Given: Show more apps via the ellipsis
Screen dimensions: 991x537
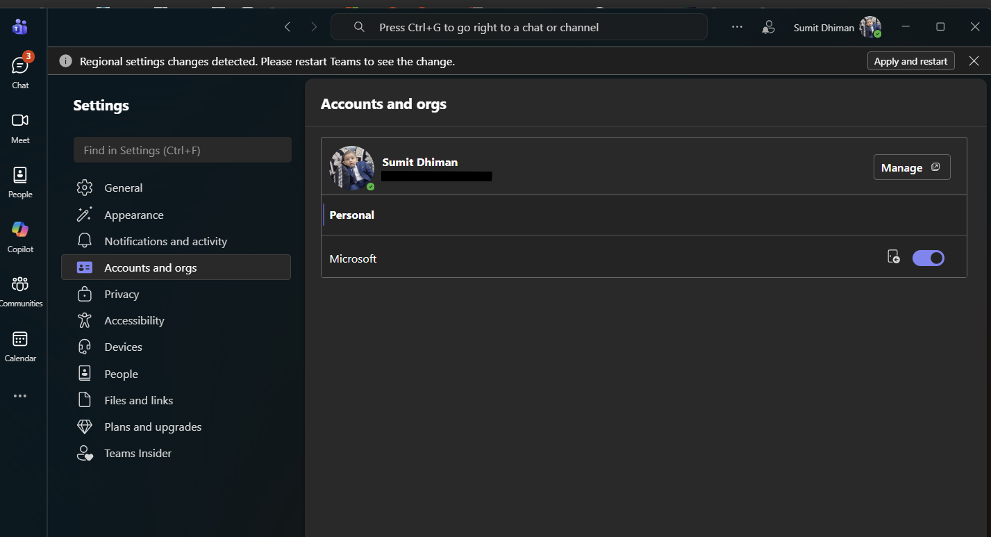Looking at the screenshot, I should [20, 396].
